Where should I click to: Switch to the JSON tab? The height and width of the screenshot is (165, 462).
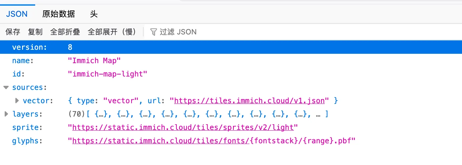pos(17,14)
